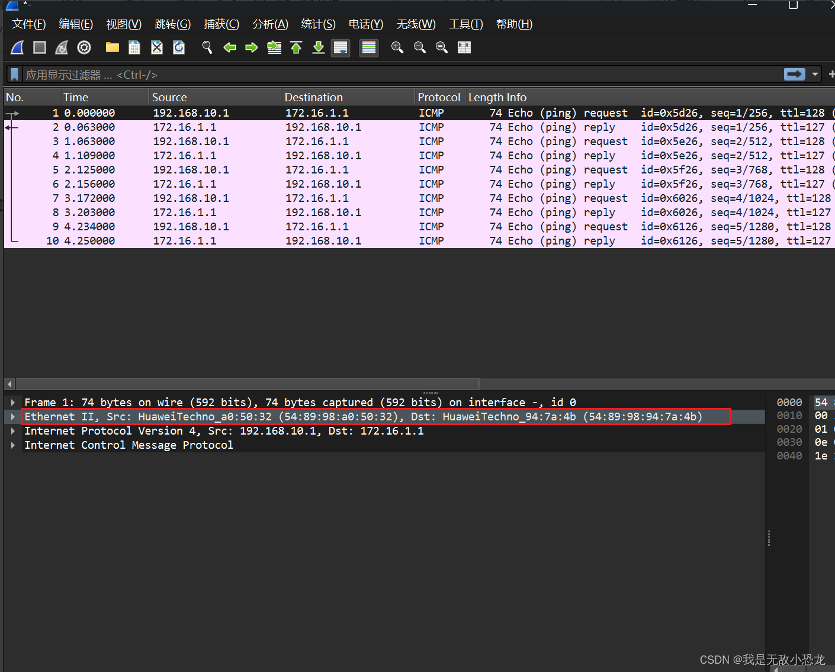This screenshot has width=835, height=672.
Task: Sort packets by Info column header
Action: [669, 97]
